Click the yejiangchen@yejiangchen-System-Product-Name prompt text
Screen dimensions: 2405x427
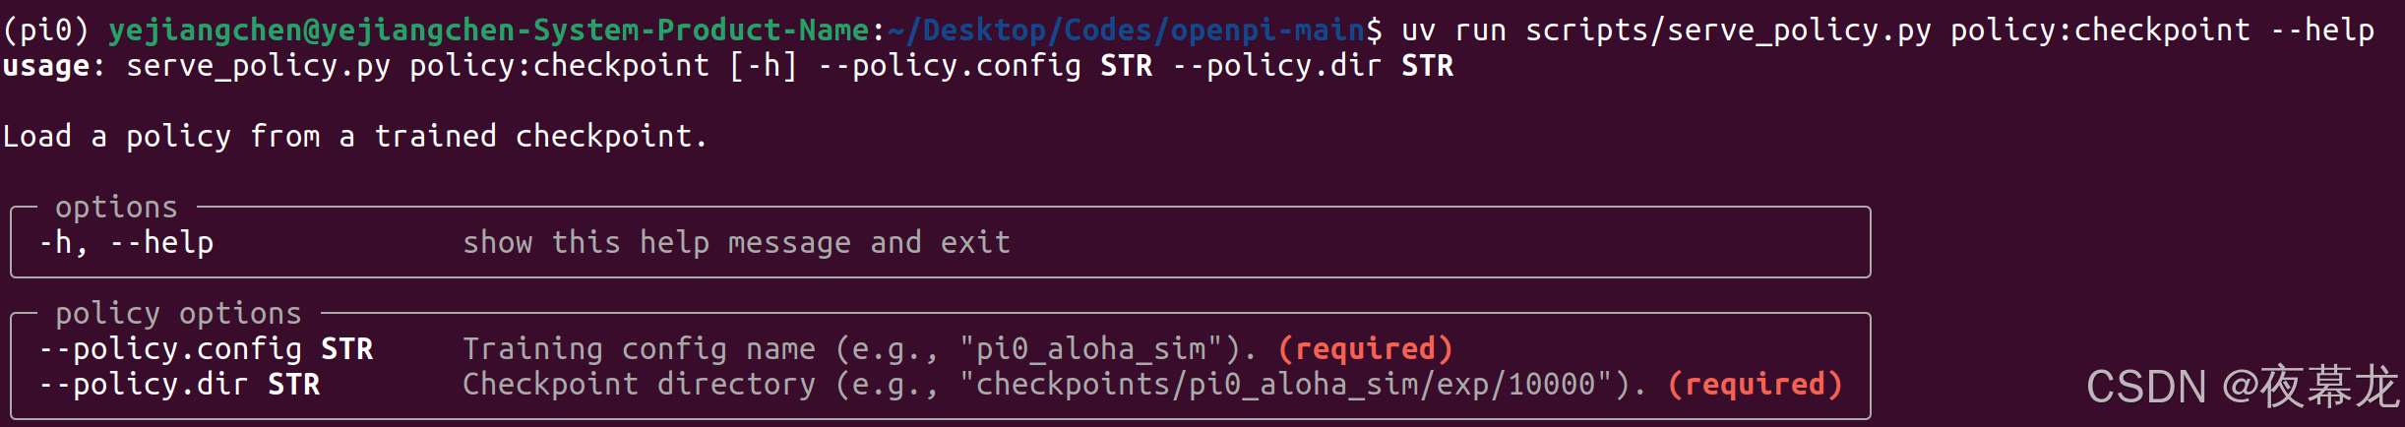(489, 30)
